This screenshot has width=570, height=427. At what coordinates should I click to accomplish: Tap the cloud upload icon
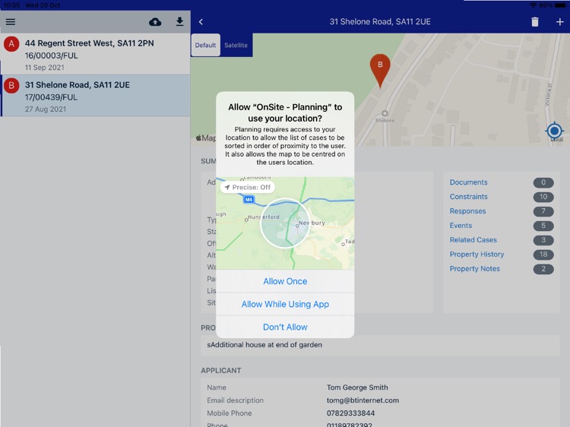pos(155,22)
